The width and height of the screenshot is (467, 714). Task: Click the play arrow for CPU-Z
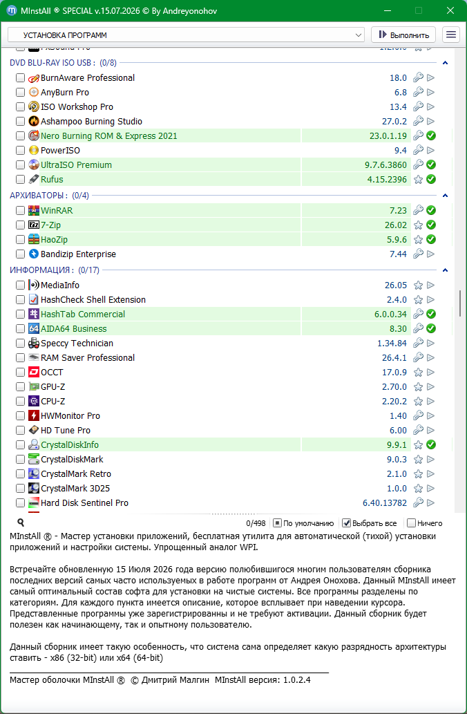[x=430, y=401]
